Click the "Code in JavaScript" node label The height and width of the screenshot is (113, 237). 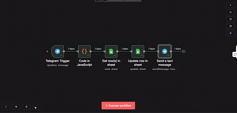pos(84,63)
